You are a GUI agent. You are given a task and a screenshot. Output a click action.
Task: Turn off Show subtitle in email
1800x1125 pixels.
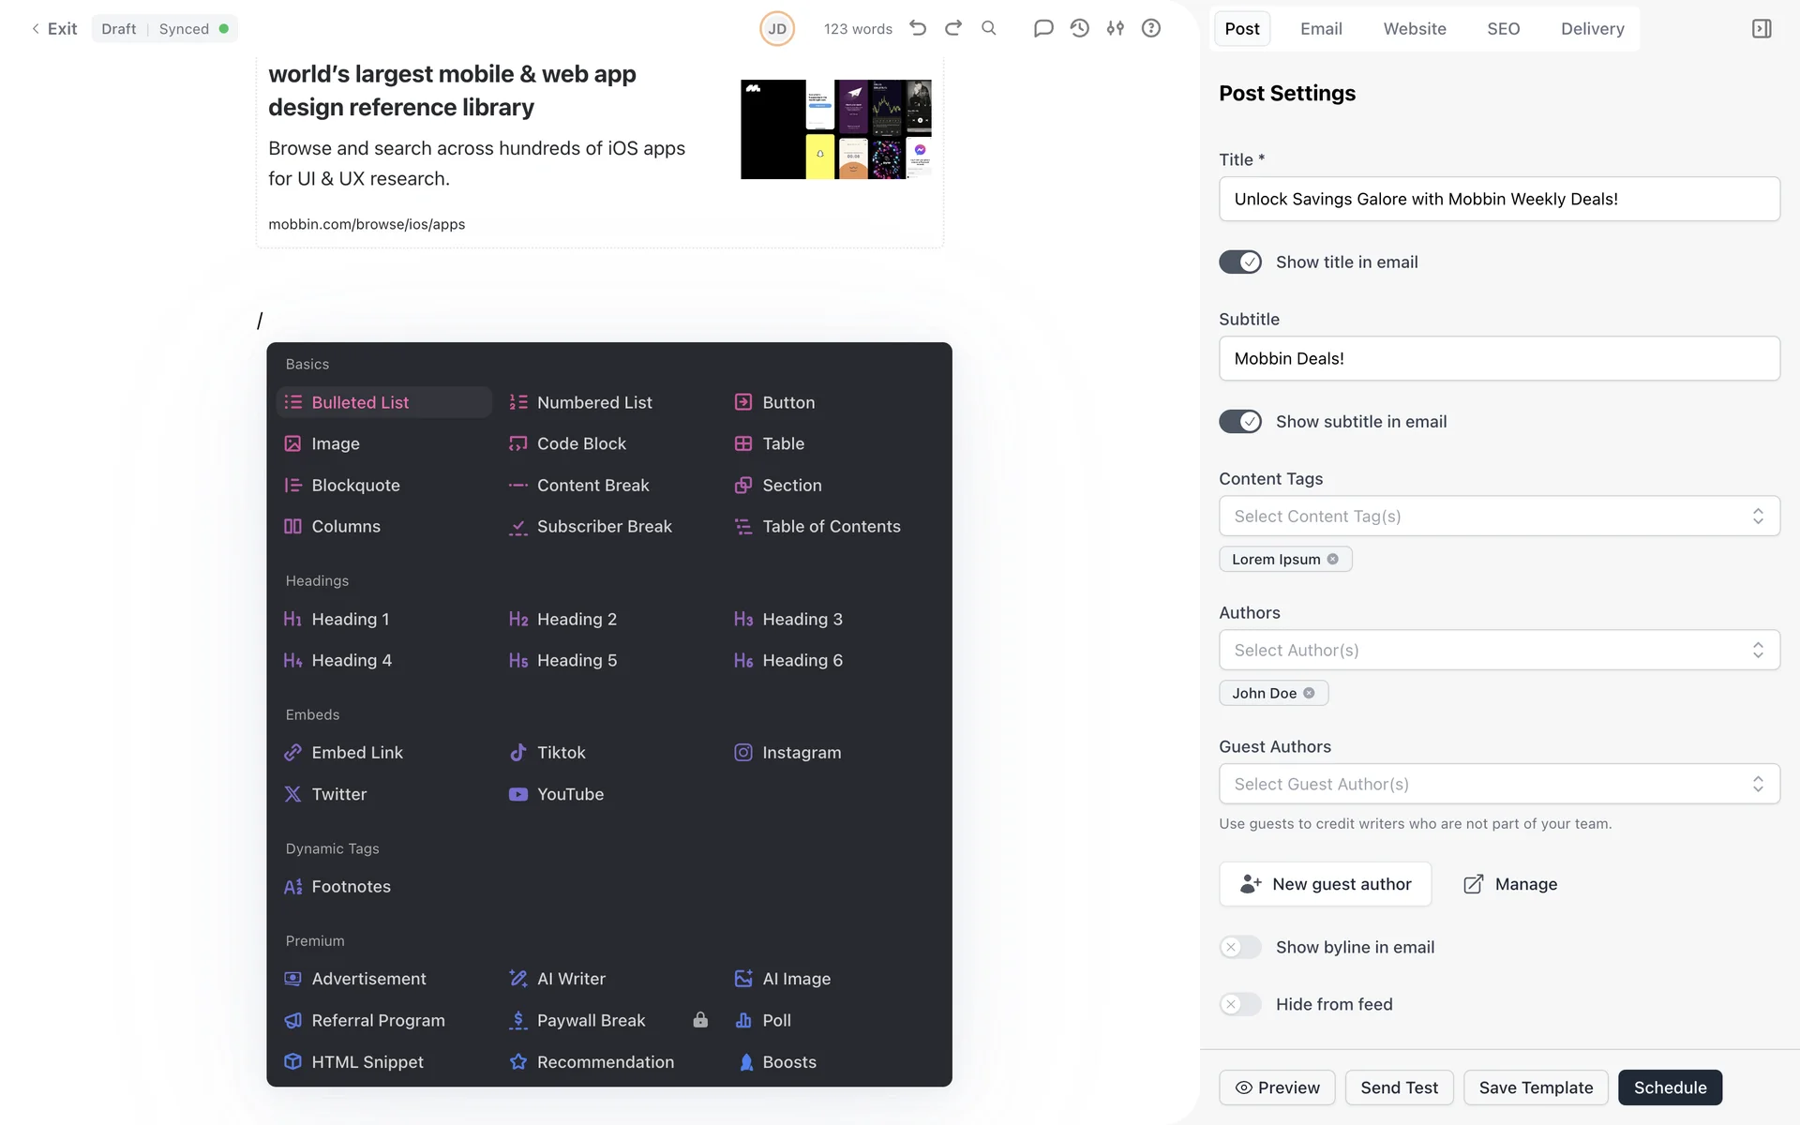[x=1240, y=422]
